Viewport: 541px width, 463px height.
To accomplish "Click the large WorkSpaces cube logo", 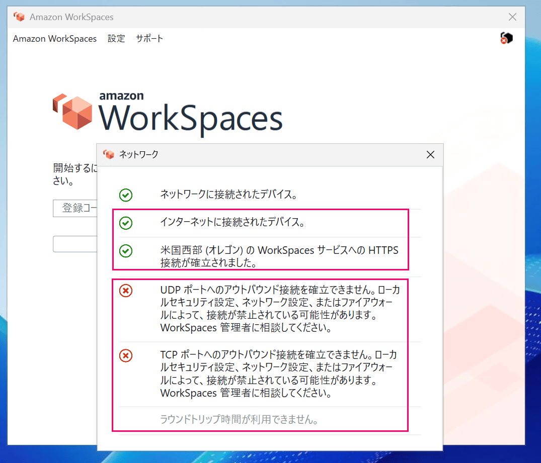I will [72, 112].
